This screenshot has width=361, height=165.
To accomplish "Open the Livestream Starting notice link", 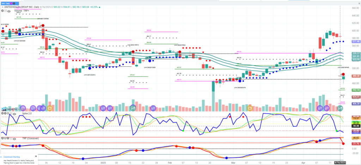I will tap(28, 163).
